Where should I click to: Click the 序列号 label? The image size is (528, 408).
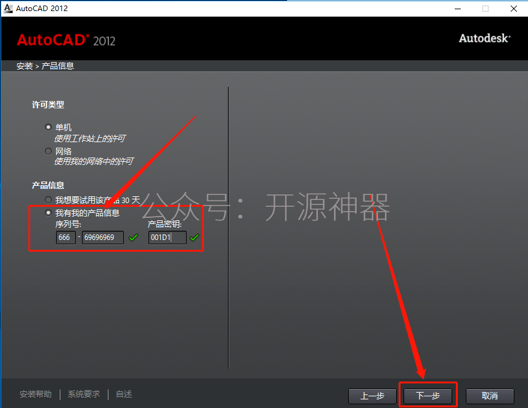68,225
